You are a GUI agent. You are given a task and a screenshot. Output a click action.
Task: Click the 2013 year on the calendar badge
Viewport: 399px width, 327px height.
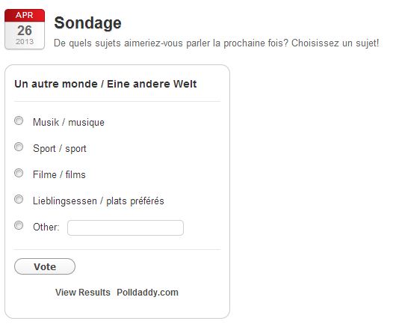[x=25, y=42]
